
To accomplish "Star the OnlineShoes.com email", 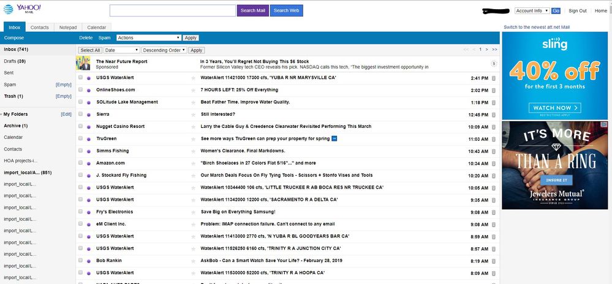I will coord(194,90).
